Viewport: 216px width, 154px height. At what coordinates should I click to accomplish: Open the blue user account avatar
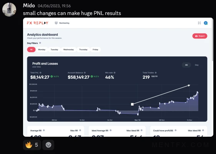pyautogui.click(x=206, y=23)
